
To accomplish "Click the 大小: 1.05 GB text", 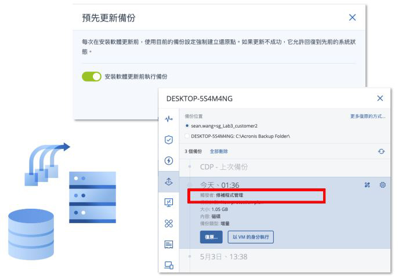I will pos(214,209).
